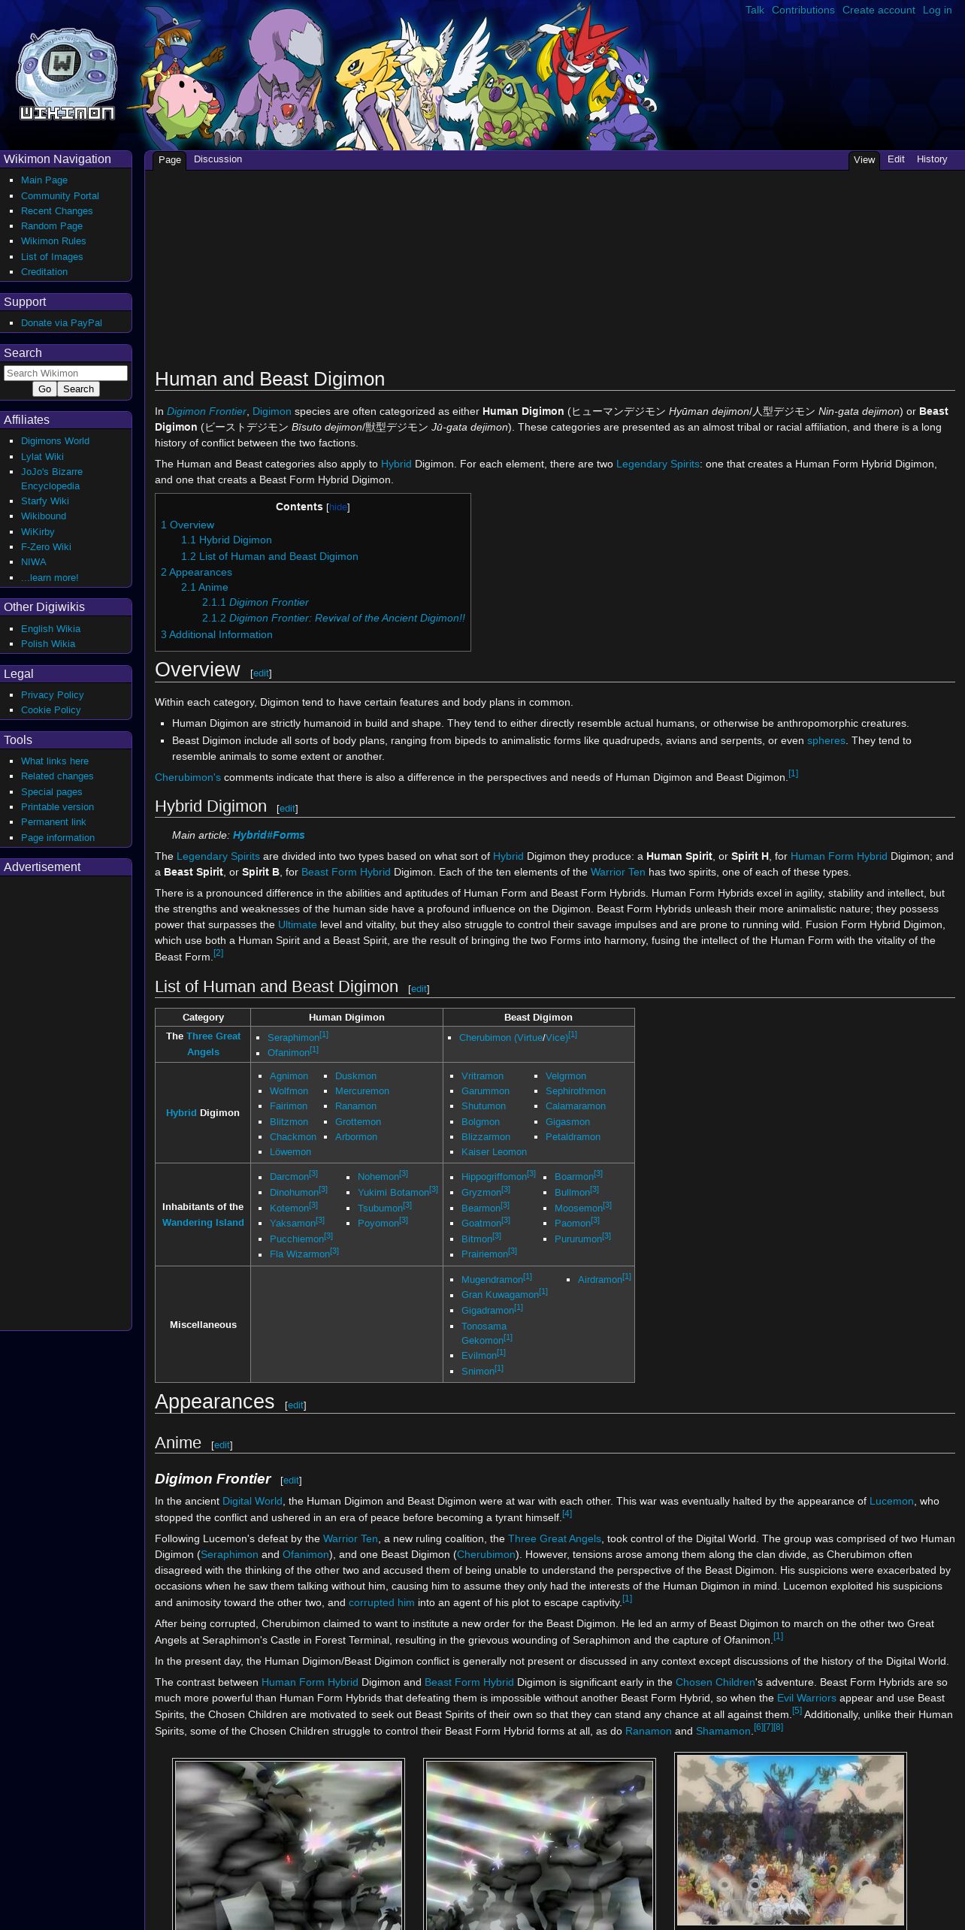Open the middle rainbow beams thumbnail

point(540,1844)
